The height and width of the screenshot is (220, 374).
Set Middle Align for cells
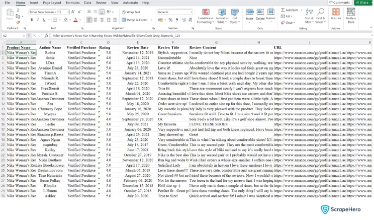pos(95,12)
